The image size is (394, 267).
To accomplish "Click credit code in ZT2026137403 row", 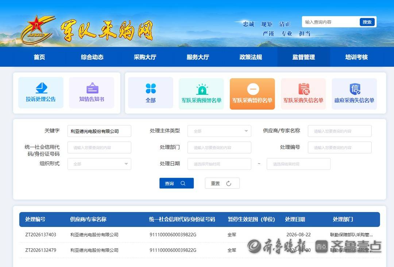I will point(173,235).
